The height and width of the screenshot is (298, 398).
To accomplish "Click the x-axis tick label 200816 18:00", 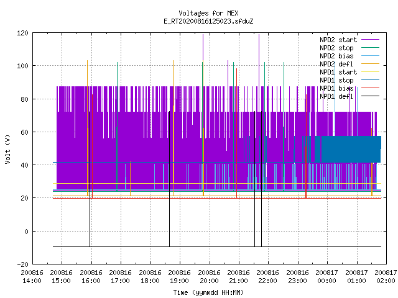I will coord(150,277).
